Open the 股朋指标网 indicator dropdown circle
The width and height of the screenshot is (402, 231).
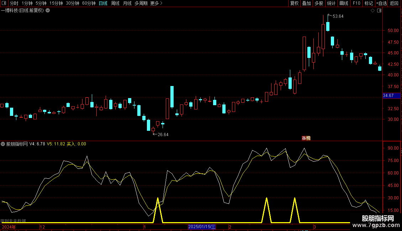click(3, 144)
